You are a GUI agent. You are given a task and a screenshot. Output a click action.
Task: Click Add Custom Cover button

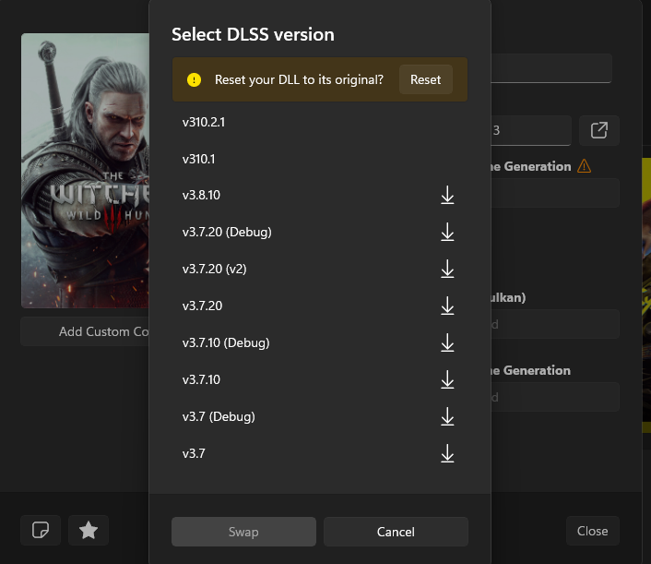85,331
